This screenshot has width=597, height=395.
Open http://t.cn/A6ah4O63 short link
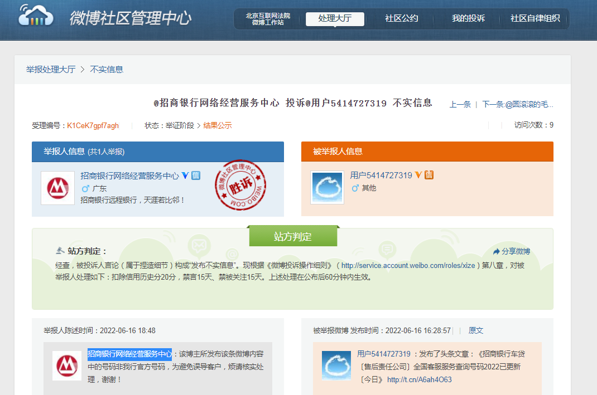[419, 379]
